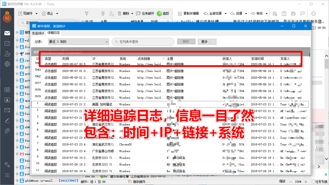Screen dimensions: 329x185
Task: Click the 在列表中查找 search field
Action: [x=143, y=41]
